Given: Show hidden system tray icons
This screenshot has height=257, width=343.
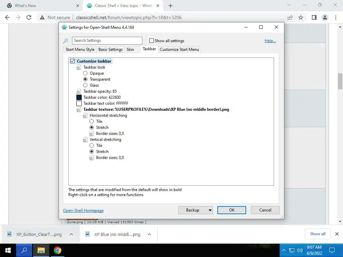Looking at the screenshot, I should (283, 250).
